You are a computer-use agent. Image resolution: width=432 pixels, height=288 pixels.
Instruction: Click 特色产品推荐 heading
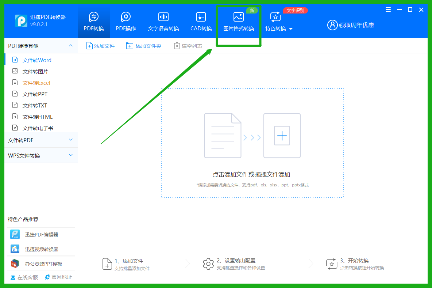coord(23,219)
